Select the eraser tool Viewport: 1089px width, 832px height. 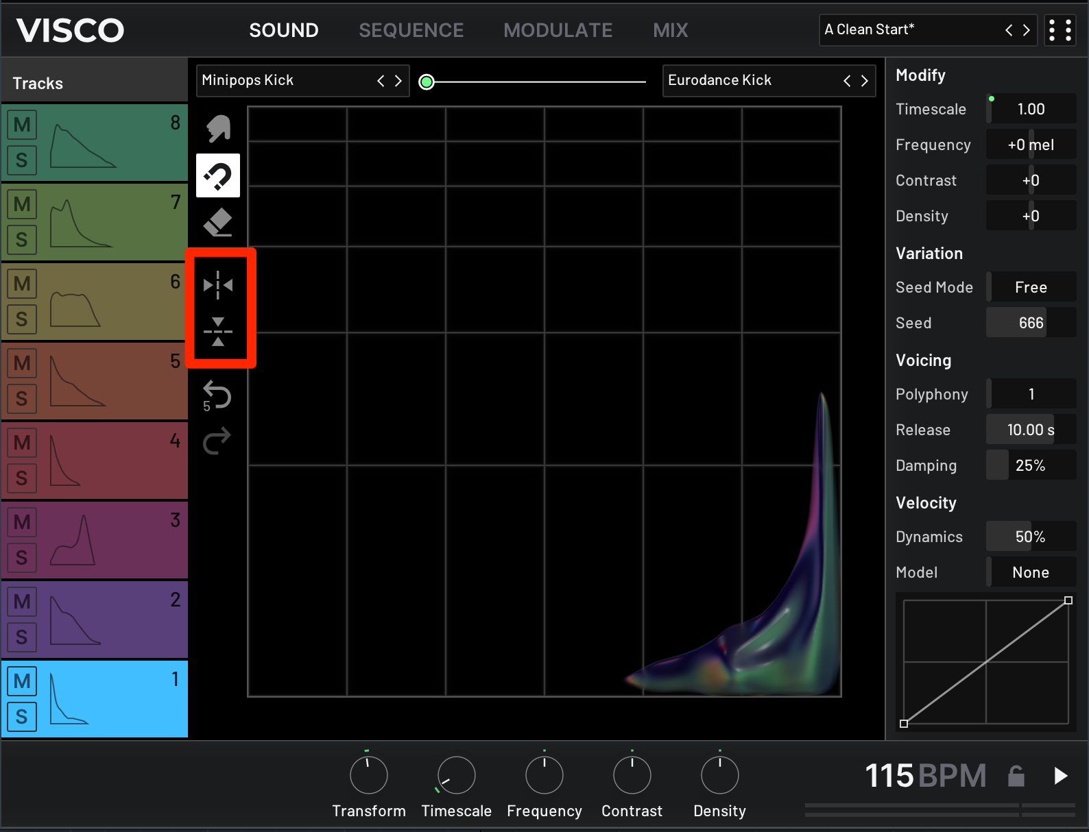218,222
